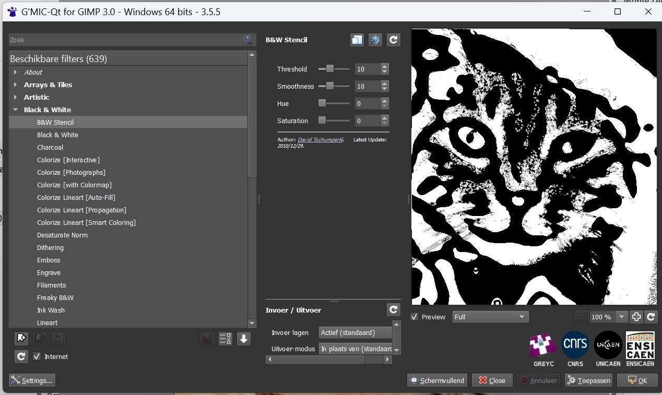
Task: Open the Full preview mode dropdown
Action: [490, 317]
